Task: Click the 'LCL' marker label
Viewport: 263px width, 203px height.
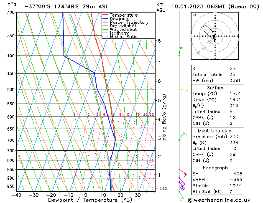Action: point(164,189)
